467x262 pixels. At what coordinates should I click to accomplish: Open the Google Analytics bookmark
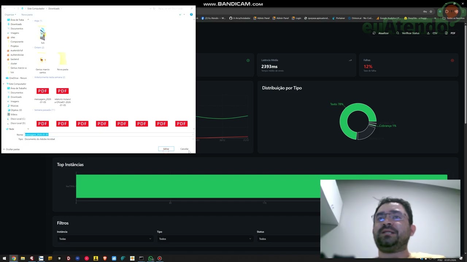(388, 18)
